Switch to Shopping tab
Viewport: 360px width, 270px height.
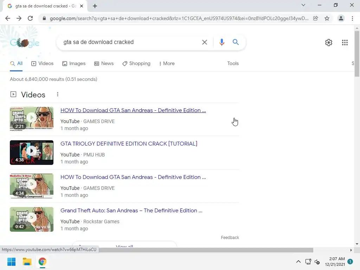pyautogui.click(x=136, y=64)
